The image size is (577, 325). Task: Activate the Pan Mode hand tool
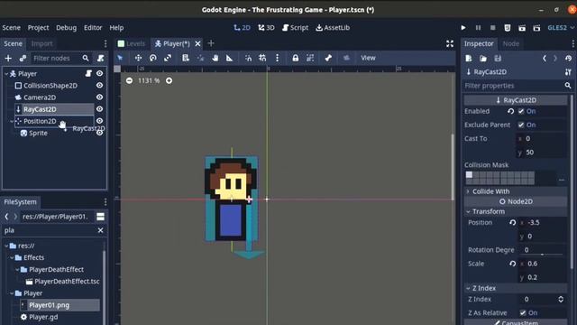[215, 58]
